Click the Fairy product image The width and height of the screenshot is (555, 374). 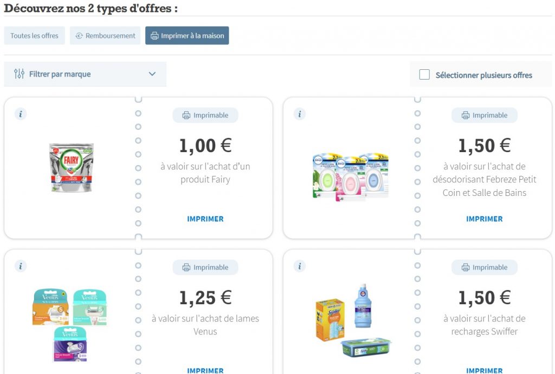tap(71, 167)
